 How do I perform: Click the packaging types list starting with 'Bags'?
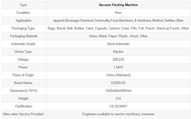tap(118, 28)
